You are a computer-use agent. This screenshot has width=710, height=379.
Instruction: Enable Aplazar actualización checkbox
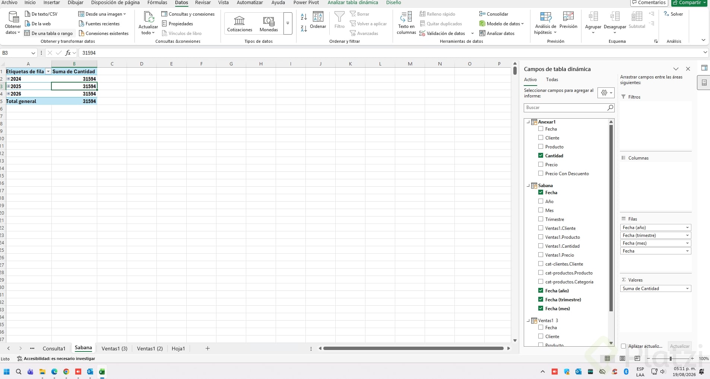[623, 346]
